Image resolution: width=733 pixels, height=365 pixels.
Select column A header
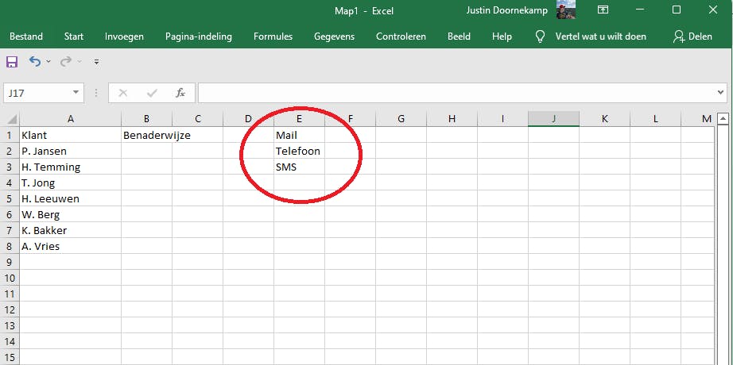[x=70, y=119]
